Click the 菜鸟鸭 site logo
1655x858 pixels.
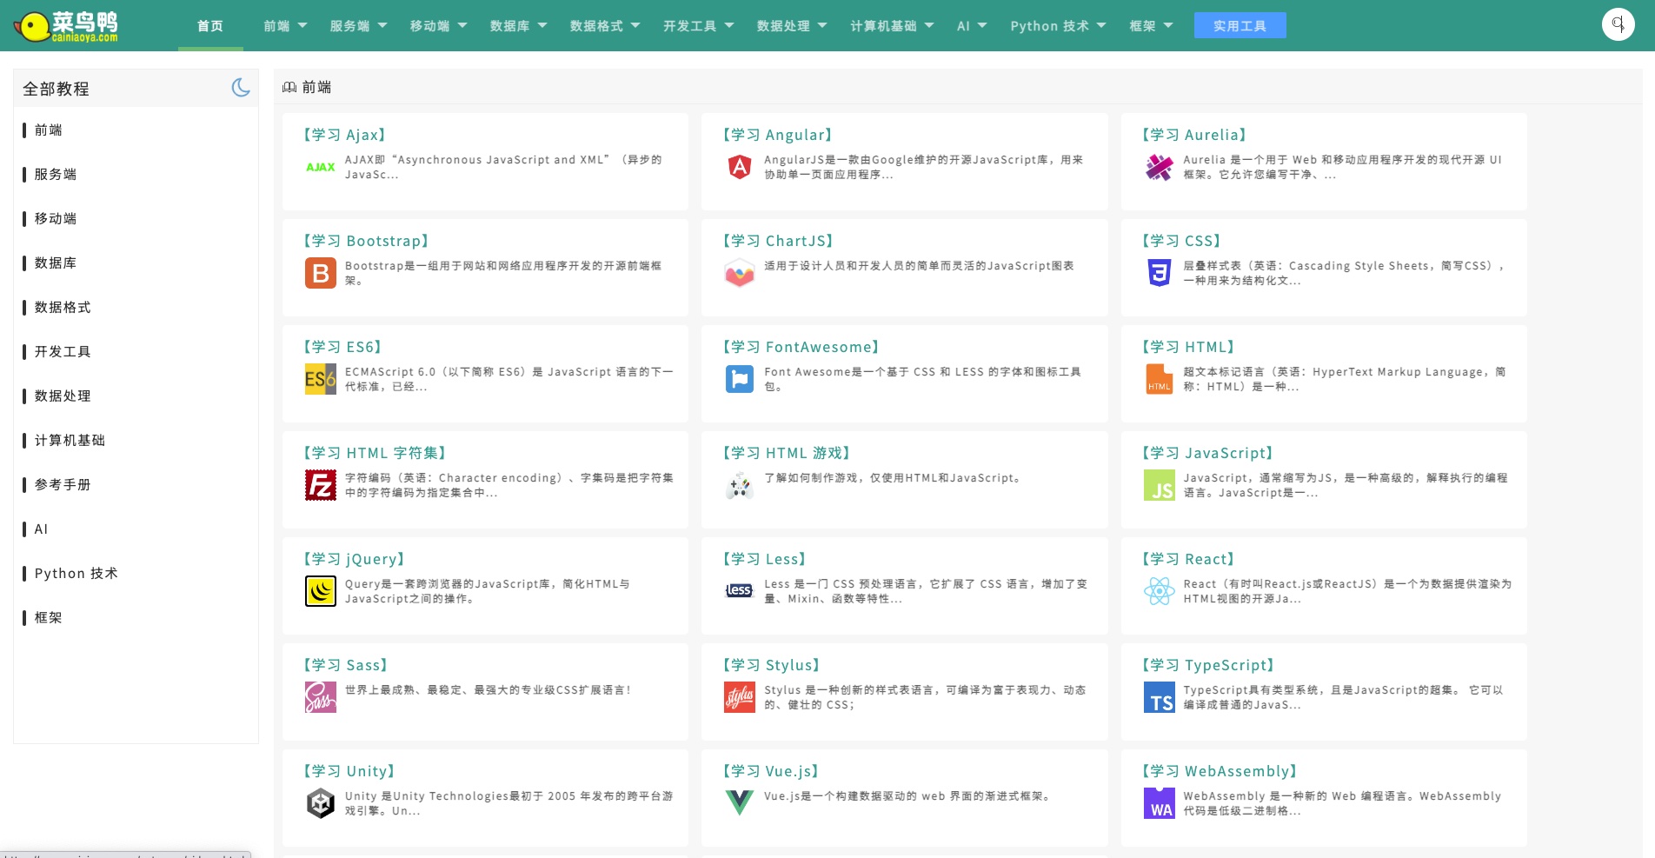pos(67,26)
